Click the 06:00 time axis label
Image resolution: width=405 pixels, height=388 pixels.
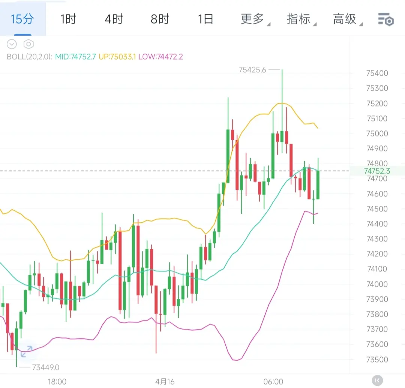(x=273, y=382)
